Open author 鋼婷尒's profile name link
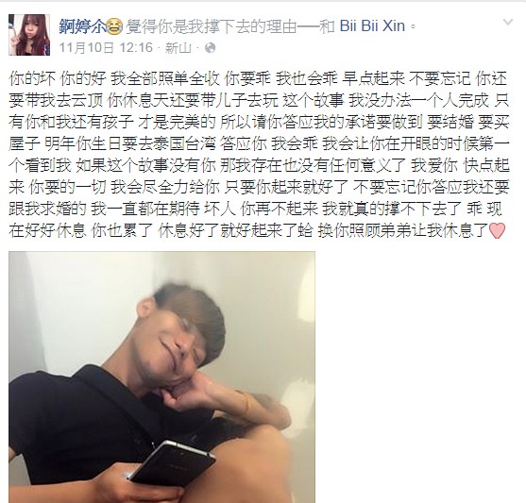The height and width of the screenshot is (503, 526). (x=82, y=26)
